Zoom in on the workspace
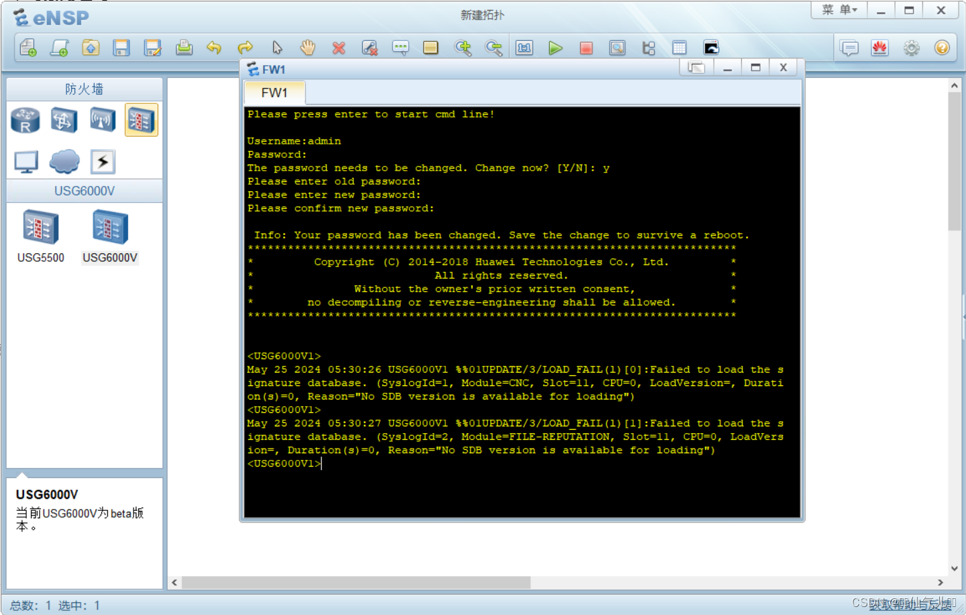The image size is (966, 615). click(x=463, y=48)
